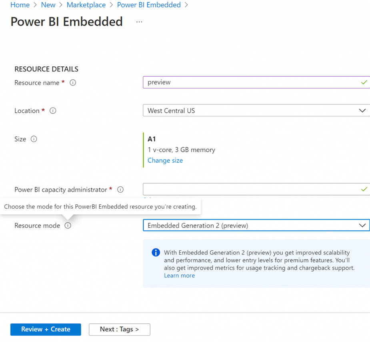Navigate to the New breadcrumb
The image size is (370, 343).
click(48, 5)
